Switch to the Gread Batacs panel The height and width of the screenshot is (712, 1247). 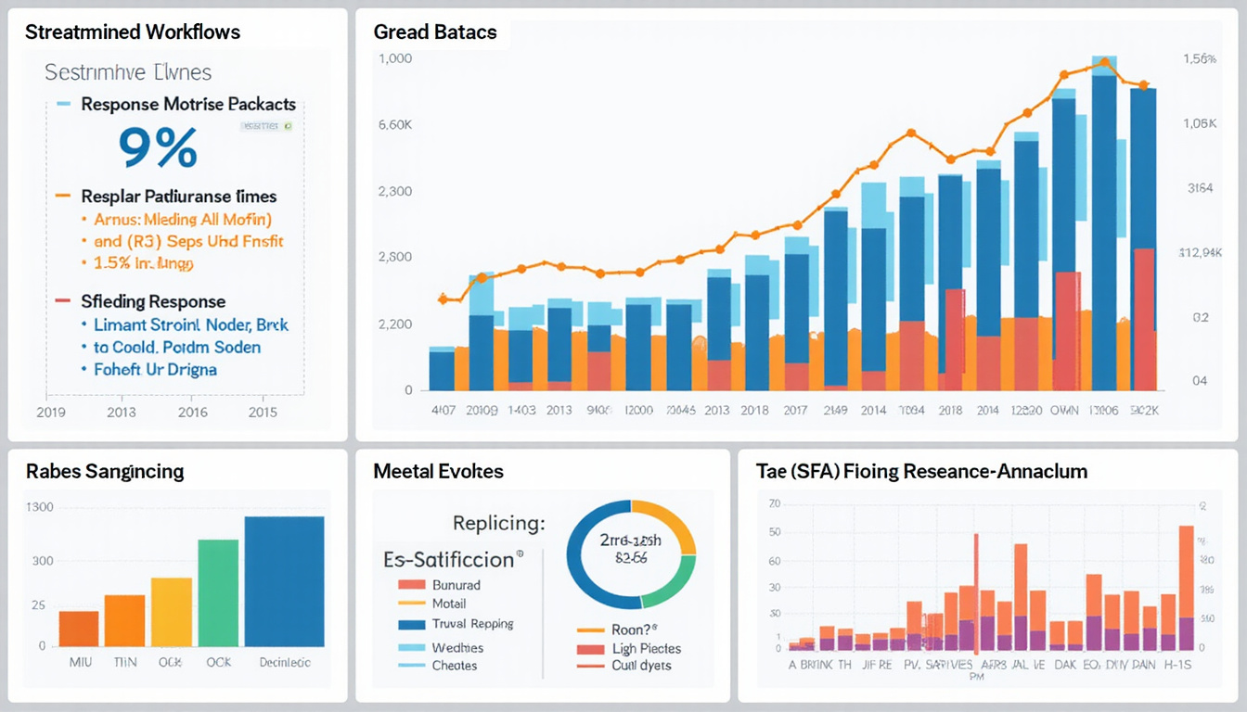(436, 32)
